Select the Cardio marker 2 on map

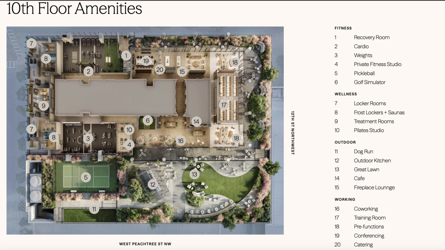click(88, 71)
